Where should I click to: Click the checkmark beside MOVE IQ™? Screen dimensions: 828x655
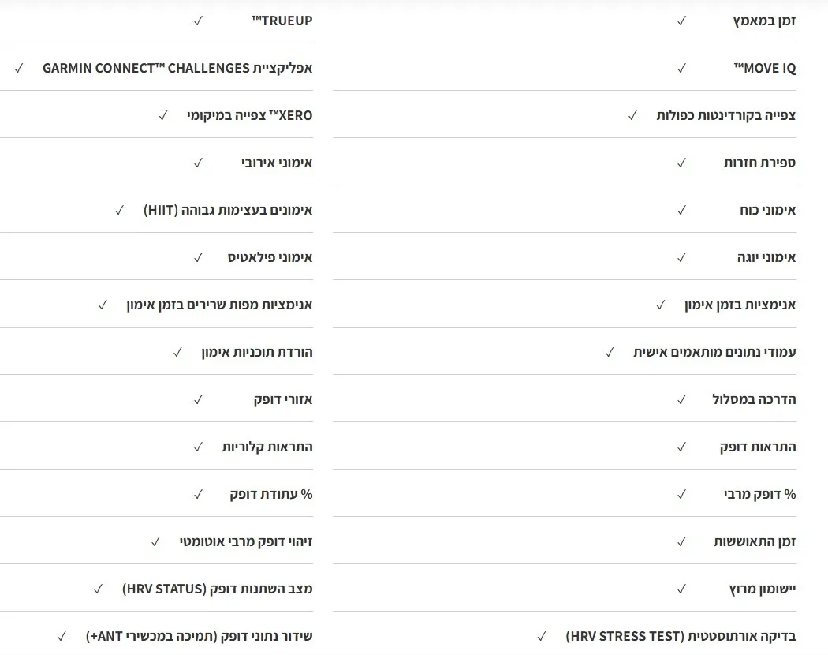(x=682, y=68)
